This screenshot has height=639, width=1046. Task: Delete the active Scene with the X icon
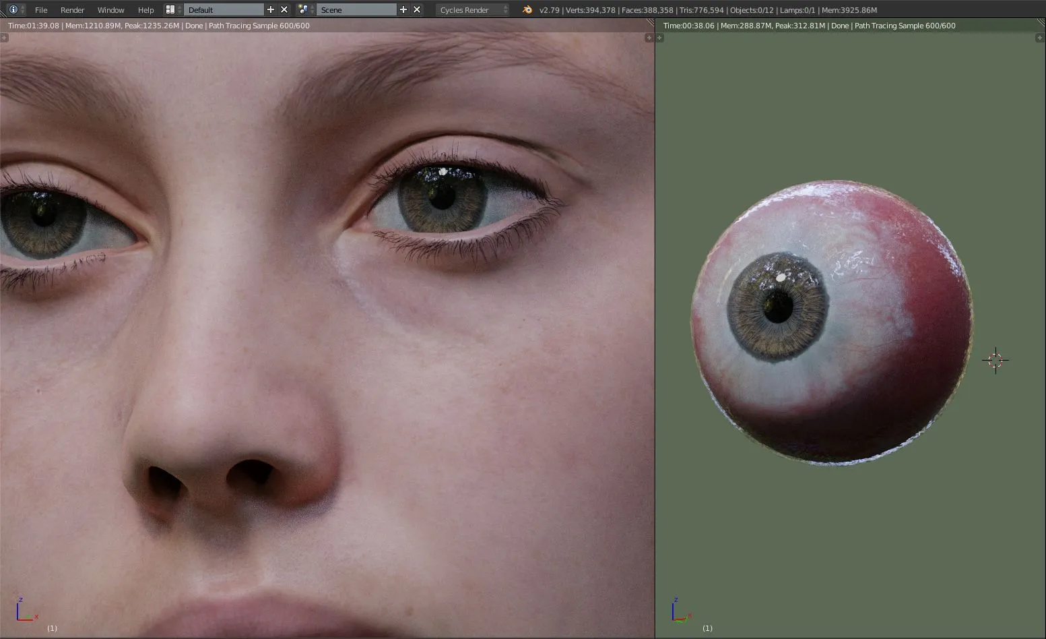(417, 9)
